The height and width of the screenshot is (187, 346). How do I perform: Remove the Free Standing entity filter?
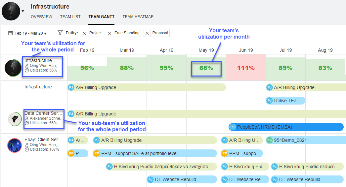tap(110, 33)
